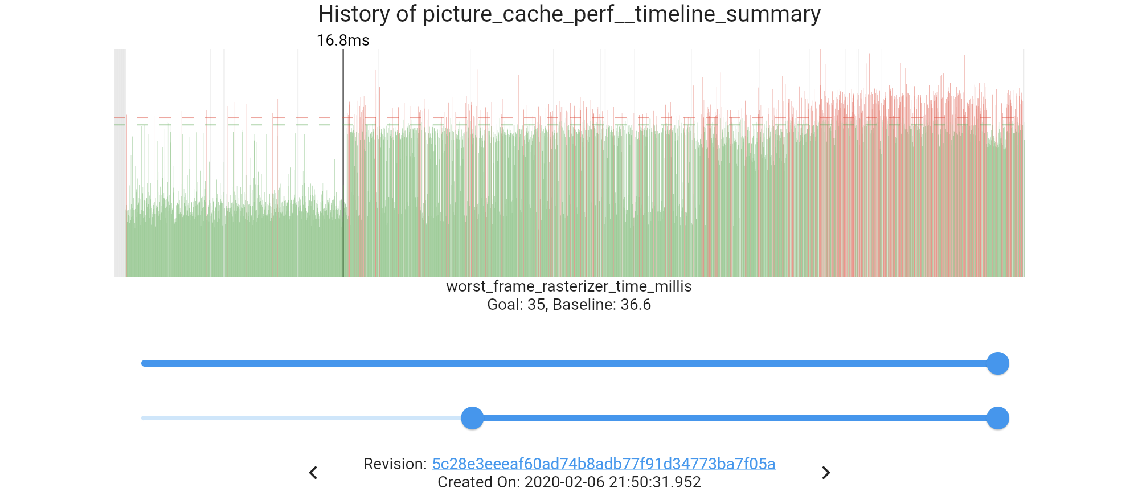Click the right navigation chevron
The width and height of the screenshot is (1138, 500).
coord(826,472)
